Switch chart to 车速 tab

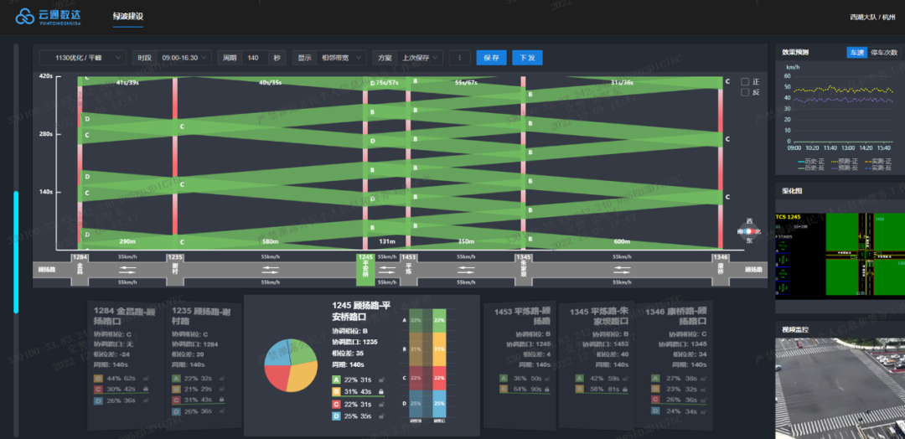pos(857,53)
